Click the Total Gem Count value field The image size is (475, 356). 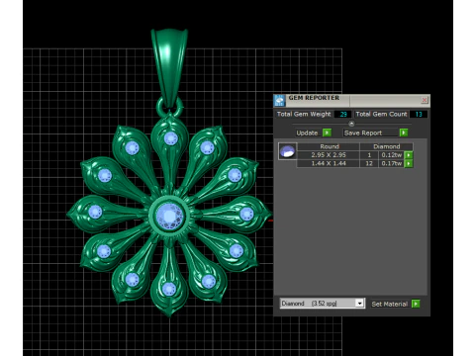coord(419,114)
